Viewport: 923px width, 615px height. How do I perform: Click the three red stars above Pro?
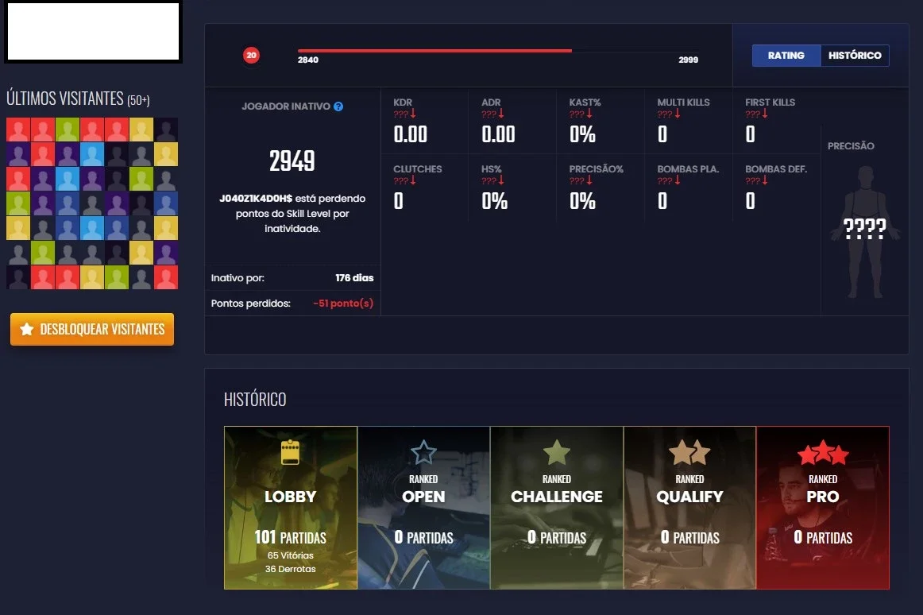point(823,452)
